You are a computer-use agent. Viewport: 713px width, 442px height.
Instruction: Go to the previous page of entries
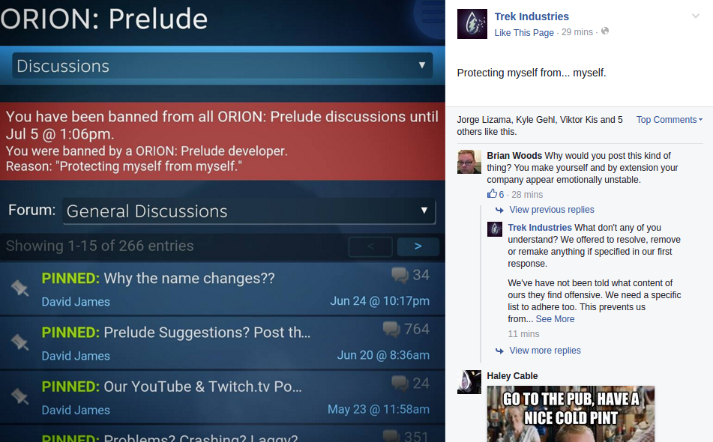click(370, 246)
